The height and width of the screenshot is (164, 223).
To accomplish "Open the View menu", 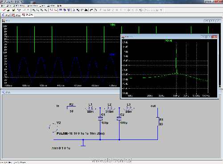I will tap(9, 6).
